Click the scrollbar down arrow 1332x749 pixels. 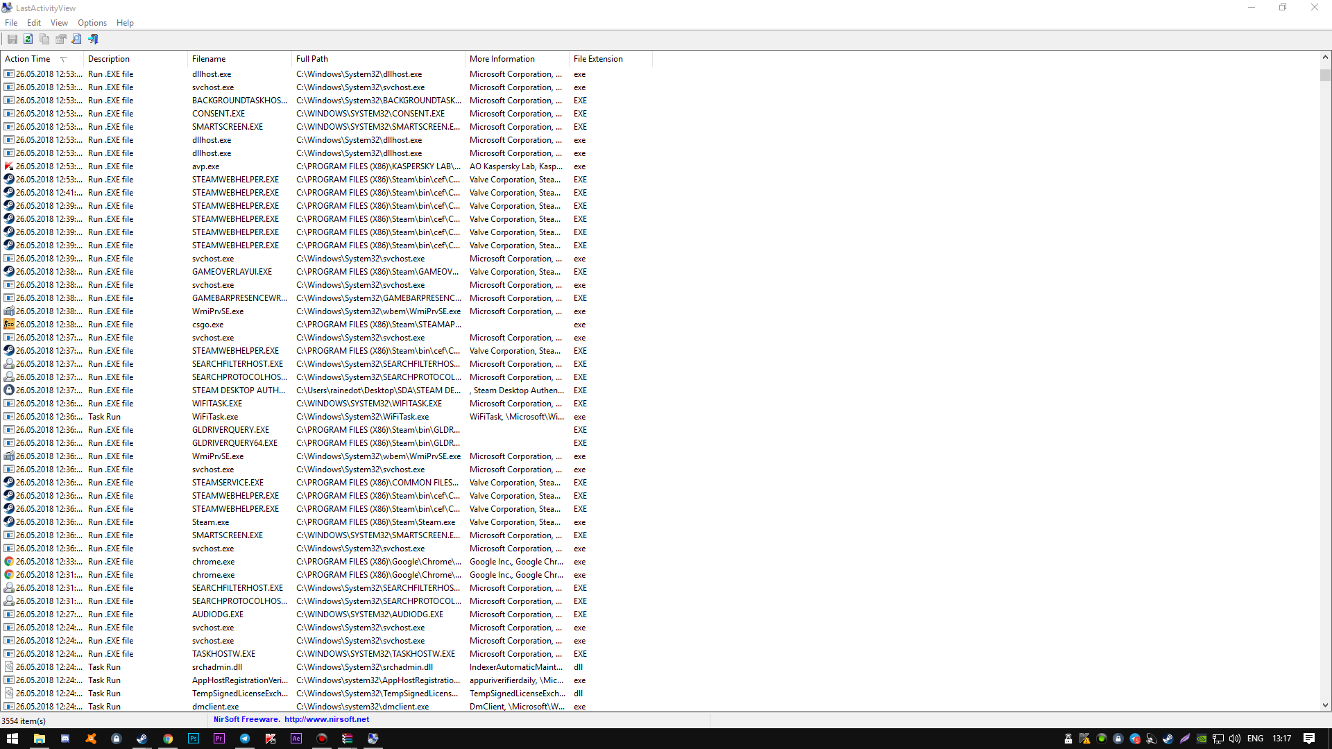pyautogui.click(x=1325, y=705)
